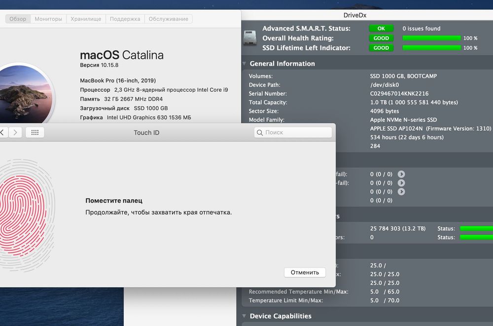Image resolution: width=493 pixels, height=326 pixels.
Task: Click the Поиск search field
Action: (293, 133)
